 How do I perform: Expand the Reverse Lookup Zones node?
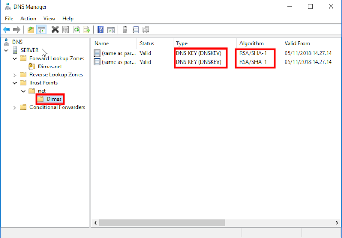coord(14,75)
